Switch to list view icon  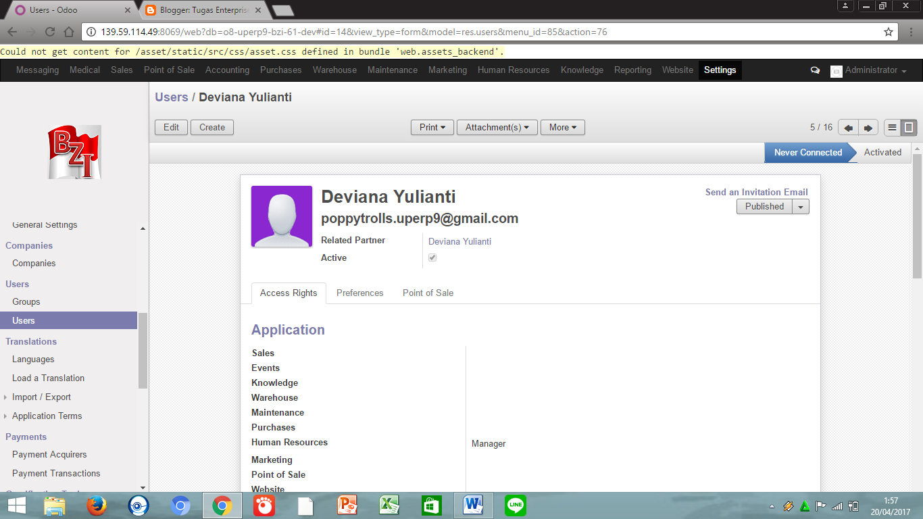point(892,128)
